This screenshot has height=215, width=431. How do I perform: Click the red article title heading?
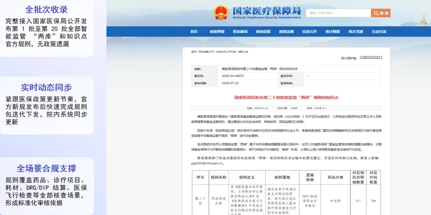click(286, 98)
